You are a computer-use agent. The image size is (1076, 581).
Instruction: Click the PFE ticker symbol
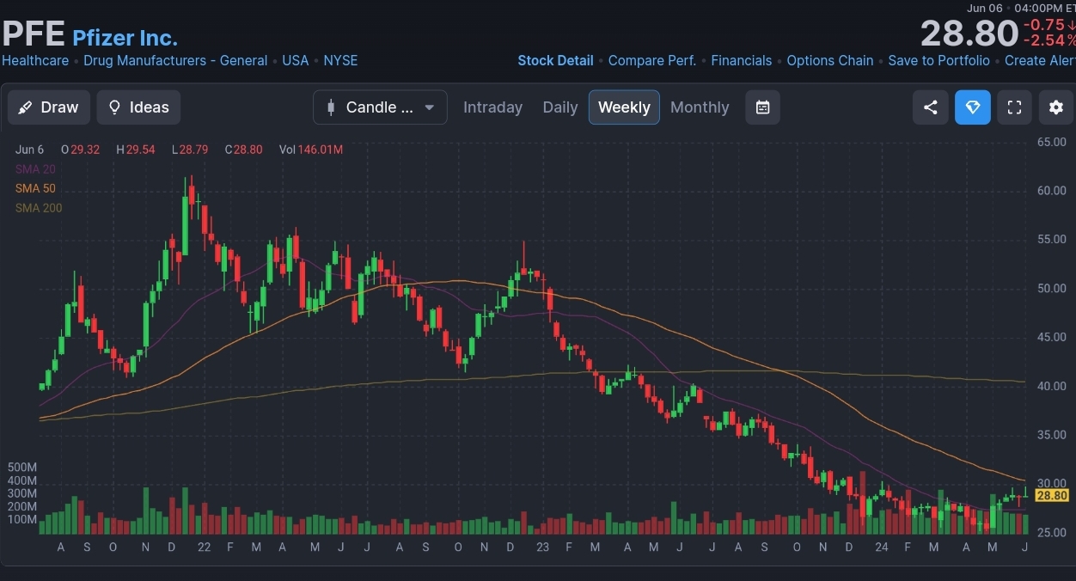coord(34,34)
